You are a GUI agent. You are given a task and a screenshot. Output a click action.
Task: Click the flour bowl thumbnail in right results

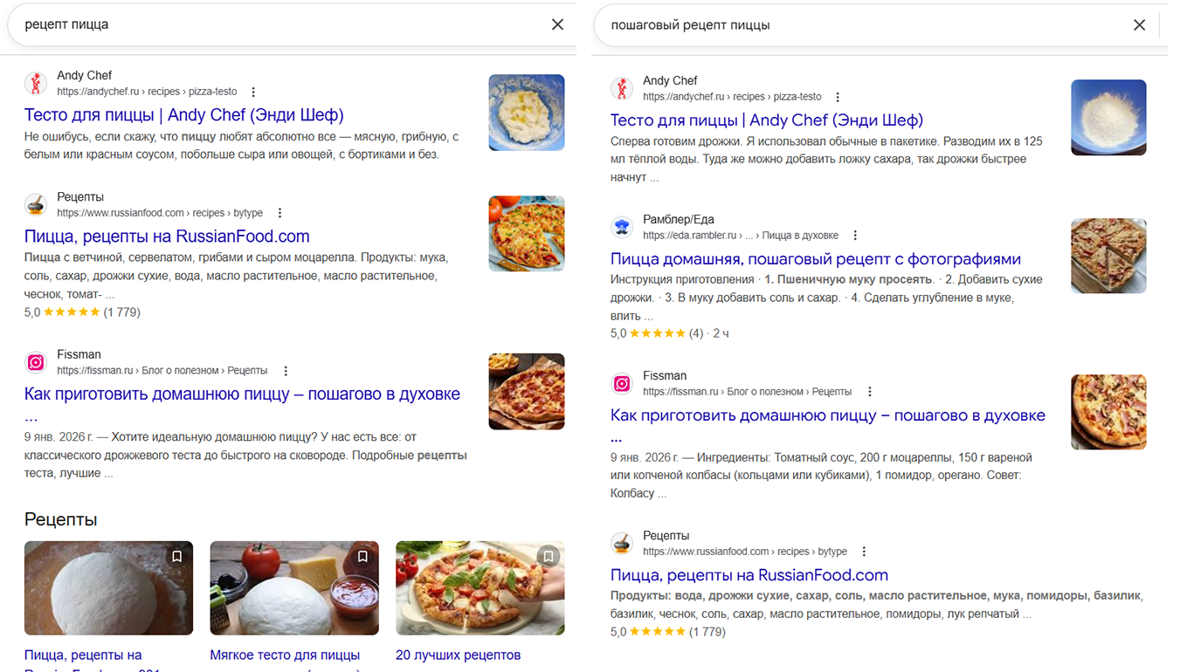pos(1108,118)
